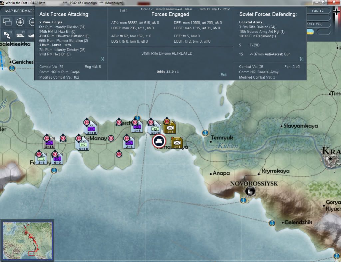341x262 pixels.
Task: Select the naval transport ship icon
Action: point(31,35)
